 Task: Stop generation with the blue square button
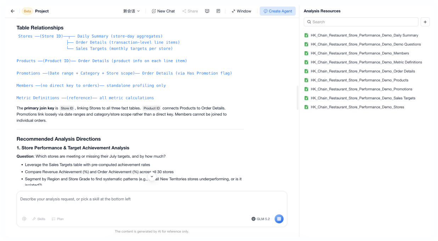coord(279,219)
